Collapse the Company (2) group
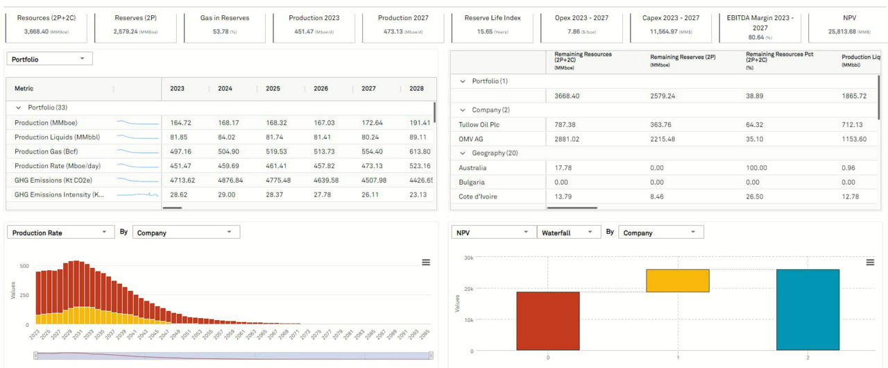Image resolution: width=888 pixels, height=368 pixels. pyautogui.click(x=463, y=110)
